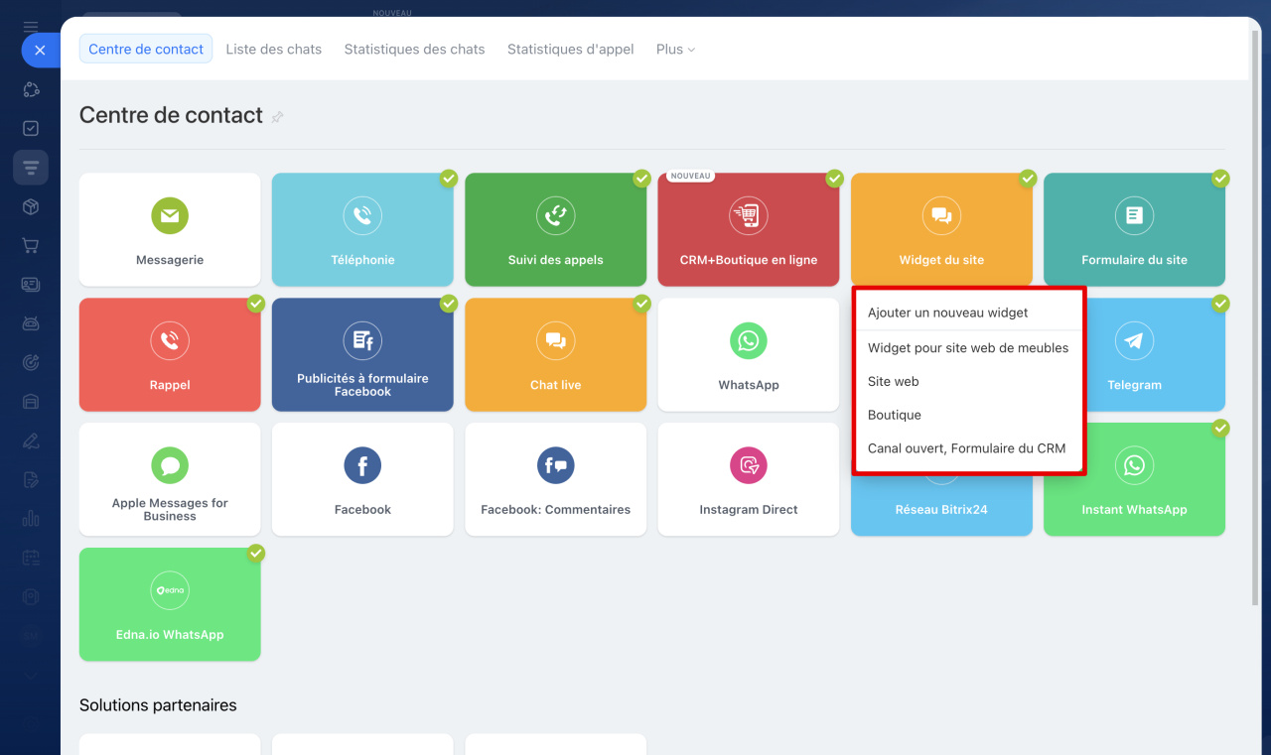Image resolution: width=1271 pixels, height=755 pixels.
Task: Click the Solutions partenaires heading
Action: pyautogui.click(x=158, y=705)
